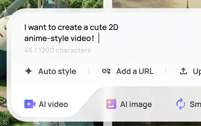Viewport: 201px width, 126px height.
Task: Switch to the AI video tab
Action: pyautogui.click(x=46, y=104)
